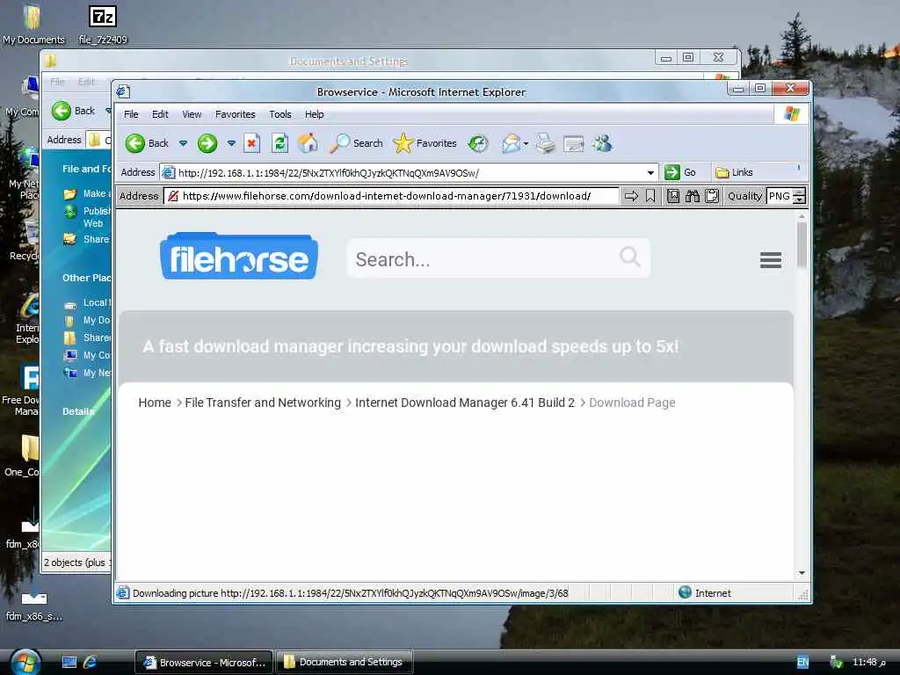This screenshot has height=675, width=900.
Task: Follow the Home breadcrumb link
Action: click(x=155, y=403)
